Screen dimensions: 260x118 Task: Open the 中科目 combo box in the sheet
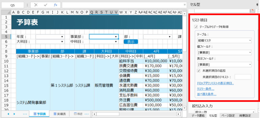pyautogui.click(x=104, y=41)
